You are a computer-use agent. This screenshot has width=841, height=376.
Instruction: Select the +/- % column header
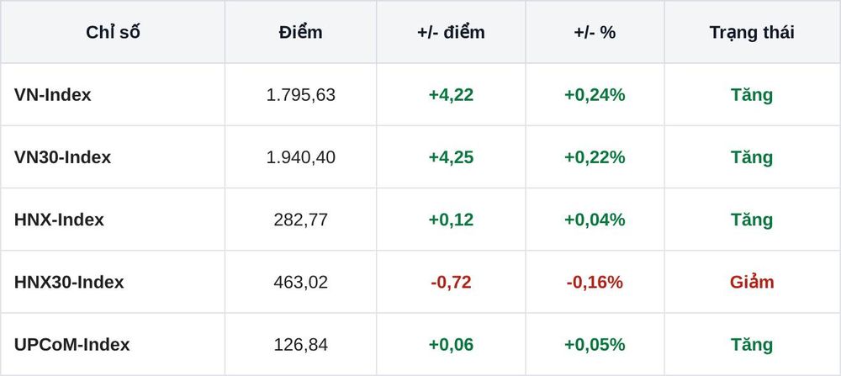(595, 32)
